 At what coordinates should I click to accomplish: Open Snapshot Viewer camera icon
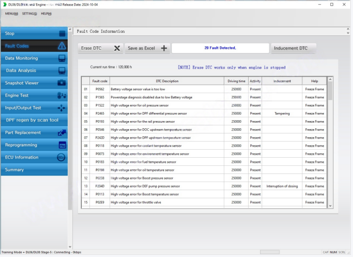[62, 83]
